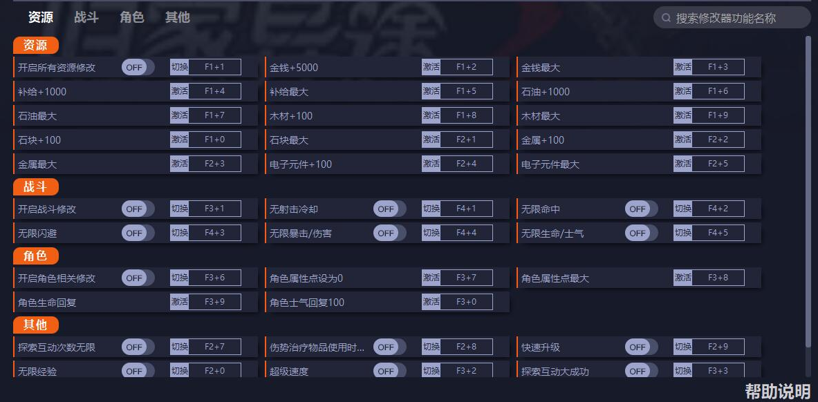The width and height of the screenshot is (818, 402).
Task: Open the 帮助说明 help link
Action: tap(777, 392)
